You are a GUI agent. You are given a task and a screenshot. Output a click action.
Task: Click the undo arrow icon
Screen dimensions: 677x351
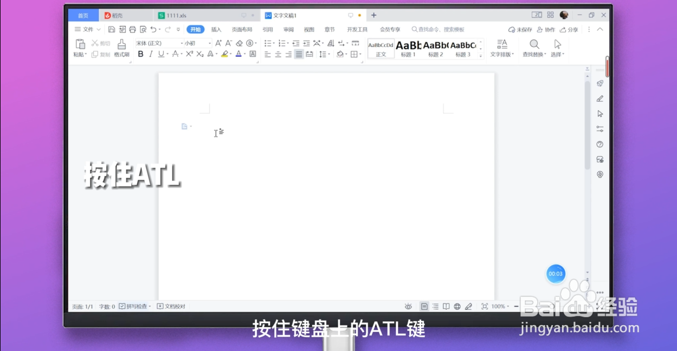155,29
